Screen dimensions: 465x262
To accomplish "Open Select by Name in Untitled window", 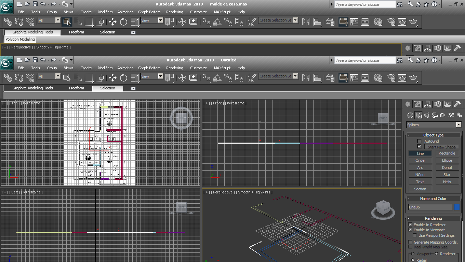I will [x=78, y=78].
